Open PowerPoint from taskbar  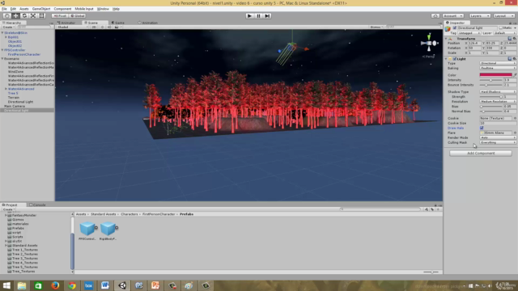[155, 285]
